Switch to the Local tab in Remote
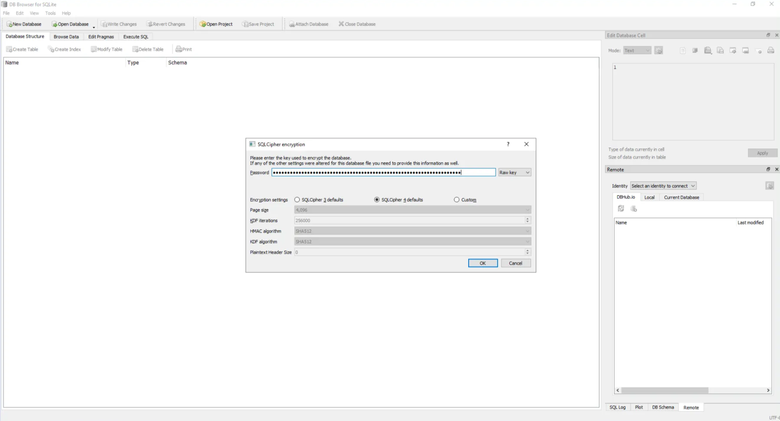Viewport: 780px width, 421px height. [649, 197]
